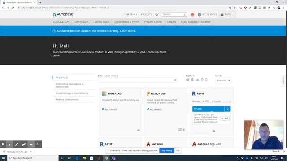287x161 pixels.
Task: Open the shopping cart icon
Action: coord(157,14)
